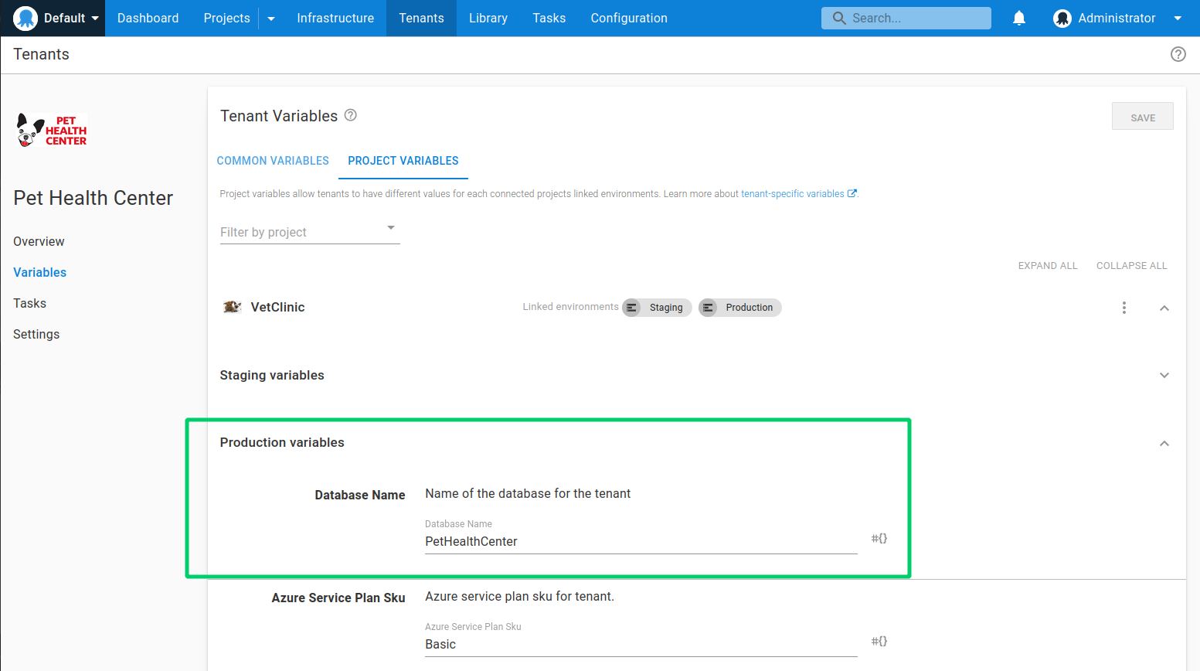This screenshot has height=671, width=1200.
Task: Click the VetClinic project logo icon
Action: click(x=232, y=306)
